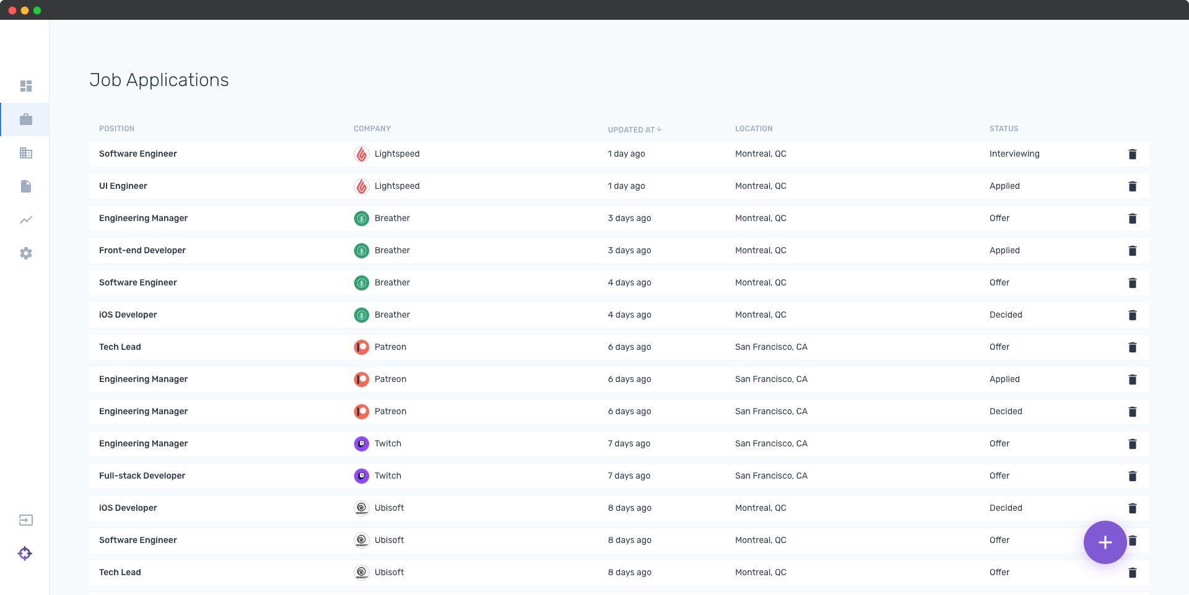
Task: Click Decided status of Breather iOS Developer
Action: click(x=1006, y=315)
